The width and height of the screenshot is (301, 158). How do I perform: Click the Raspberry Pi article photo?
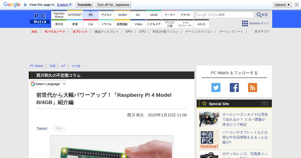pos(112,147)
